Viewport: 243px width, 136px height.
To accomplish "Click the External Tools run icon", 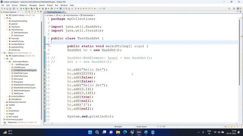I will tap(37, 9).
